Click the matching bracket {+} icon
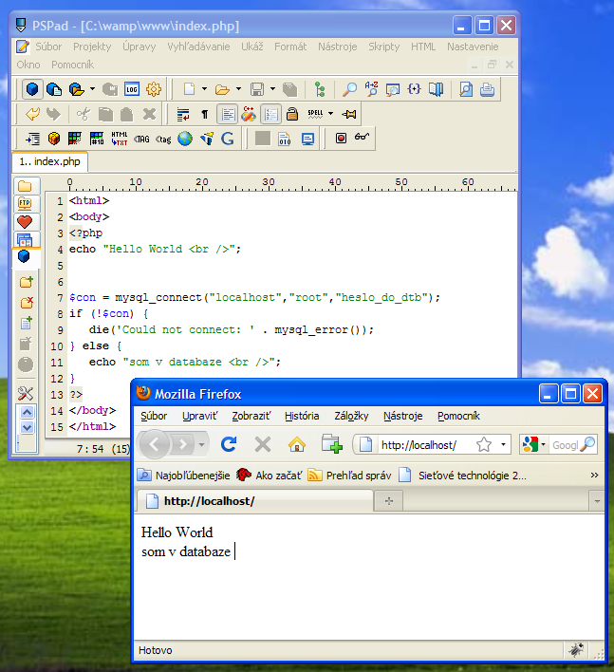Screen dimensions: 614x672 coord(414,89)
